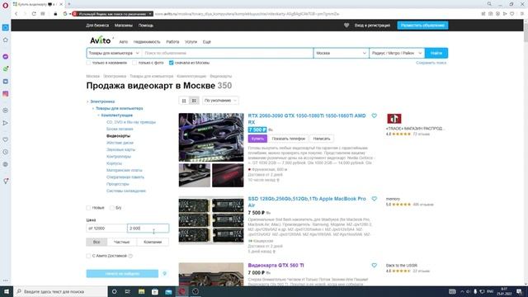
Task: Click 'Написать' button on first listing
Action: click(322, 139)
